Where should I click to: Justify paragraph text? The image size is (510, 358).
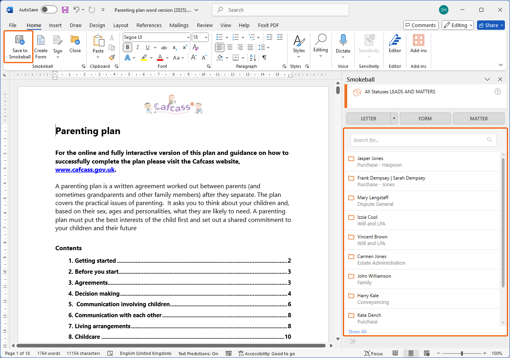pos(250,47)
